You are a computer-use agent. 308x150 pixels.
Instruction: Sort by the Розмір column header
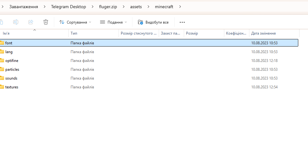pos(204,33)
